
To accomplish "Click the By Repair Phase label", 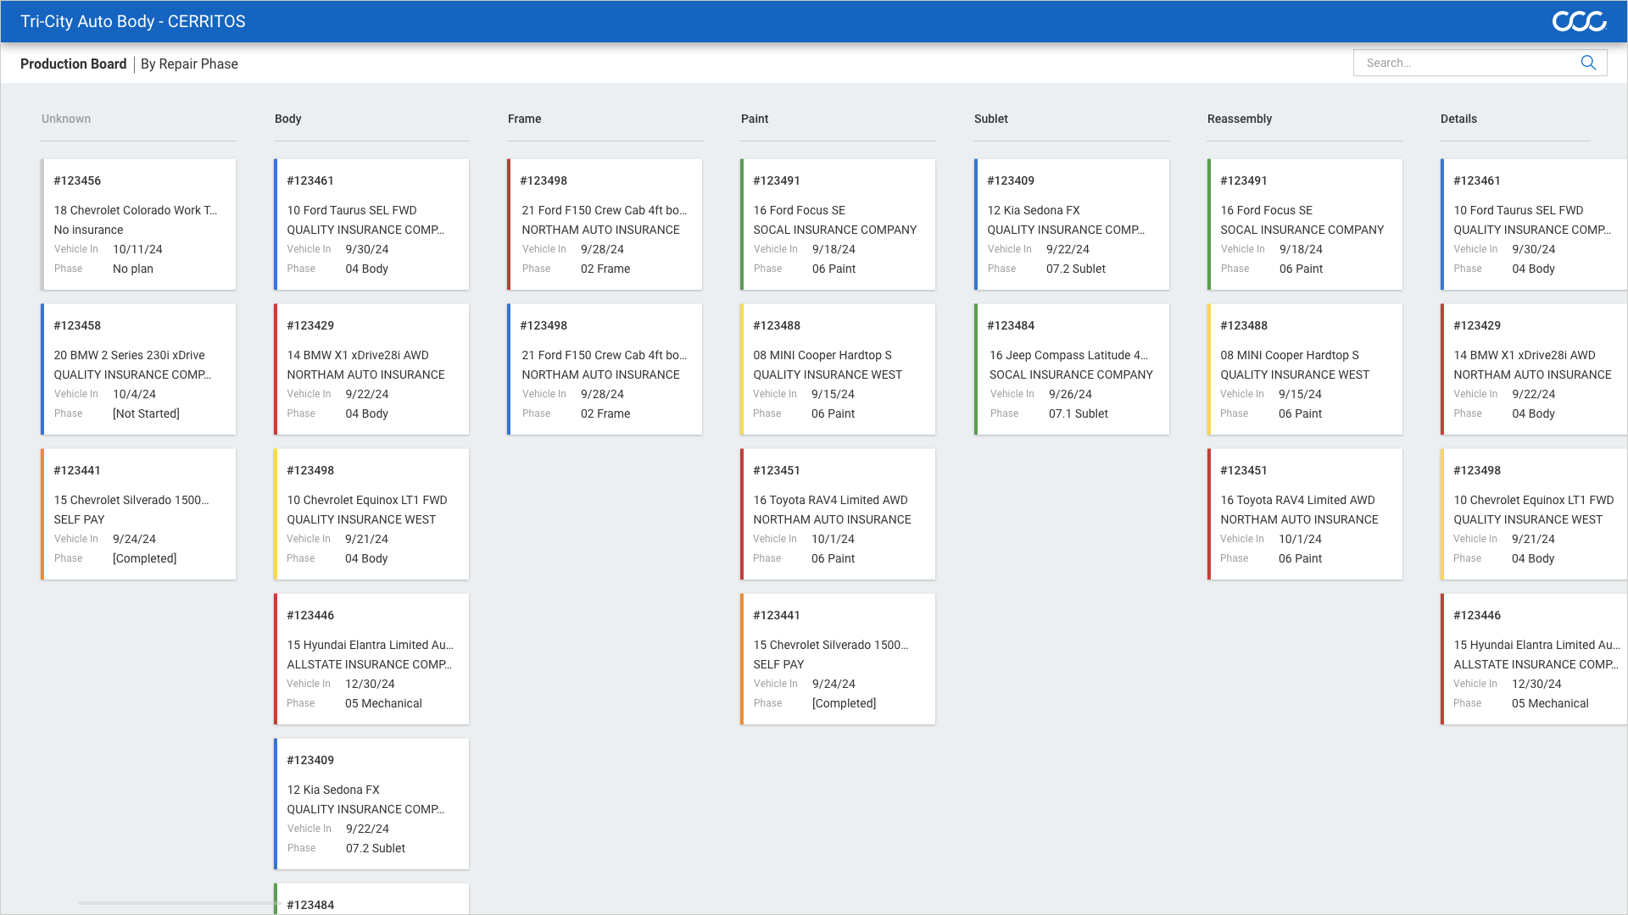I will 189,64.
